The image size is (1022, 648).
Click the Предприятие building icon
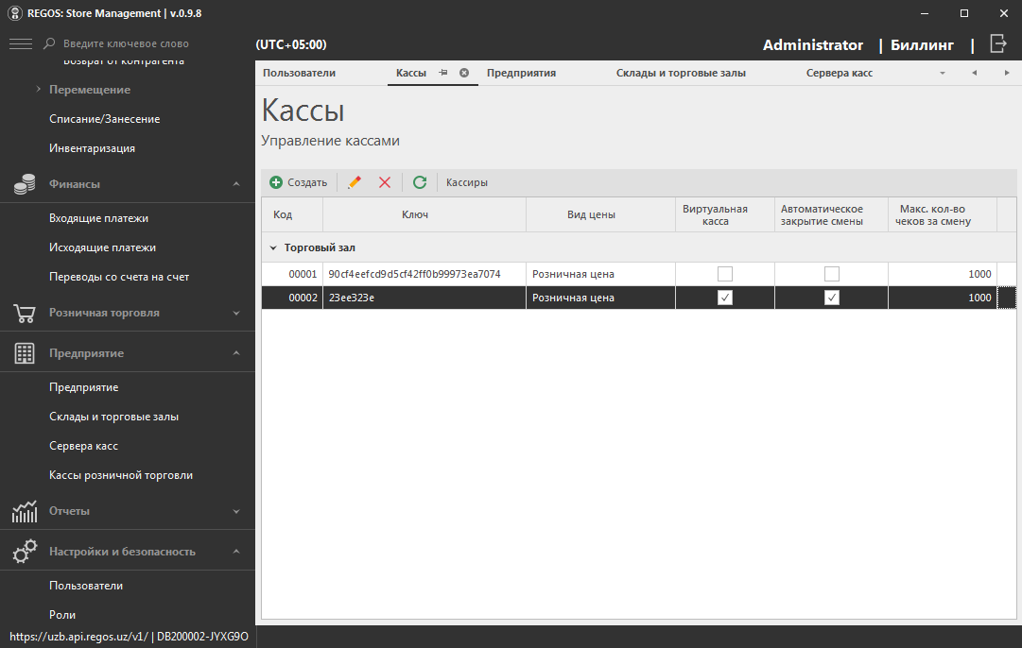click(25, 353)
